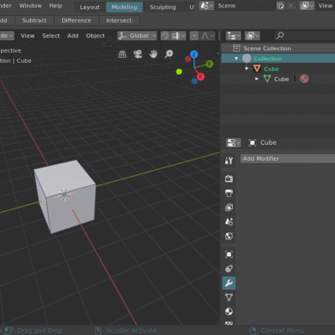Open the Output properties printer tab
335x335 pixels.
point(229,193)
